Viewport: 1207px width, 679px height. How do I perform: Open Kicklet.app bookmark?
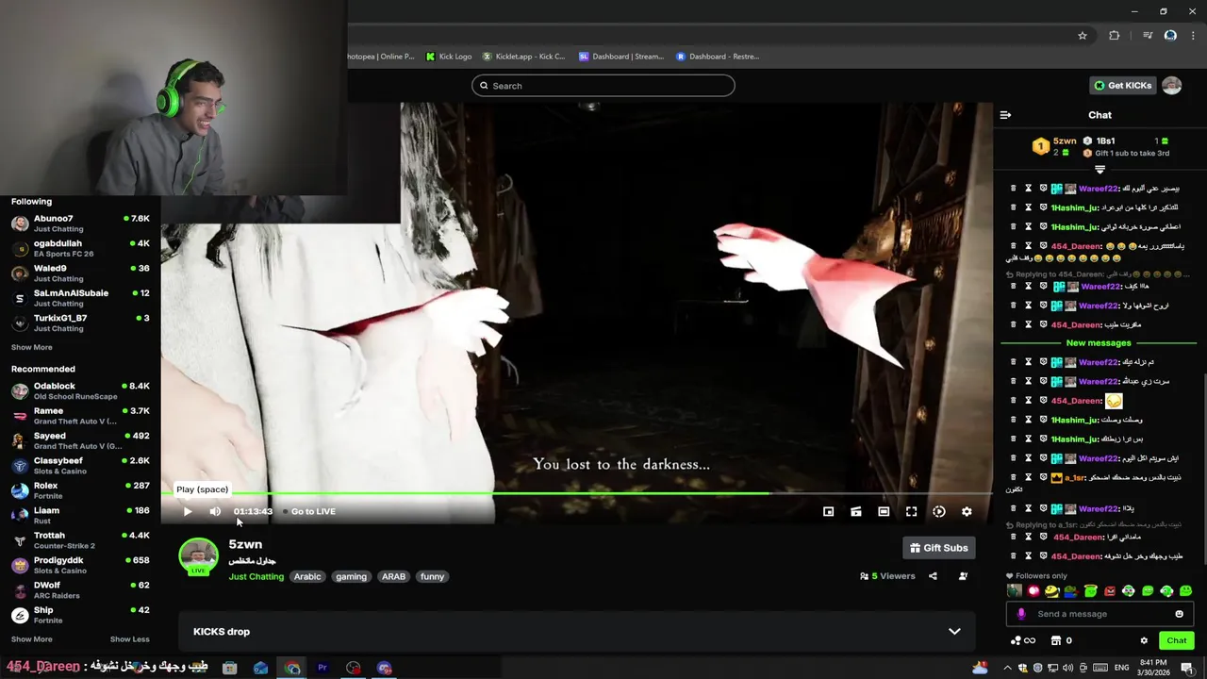[524, 57]
